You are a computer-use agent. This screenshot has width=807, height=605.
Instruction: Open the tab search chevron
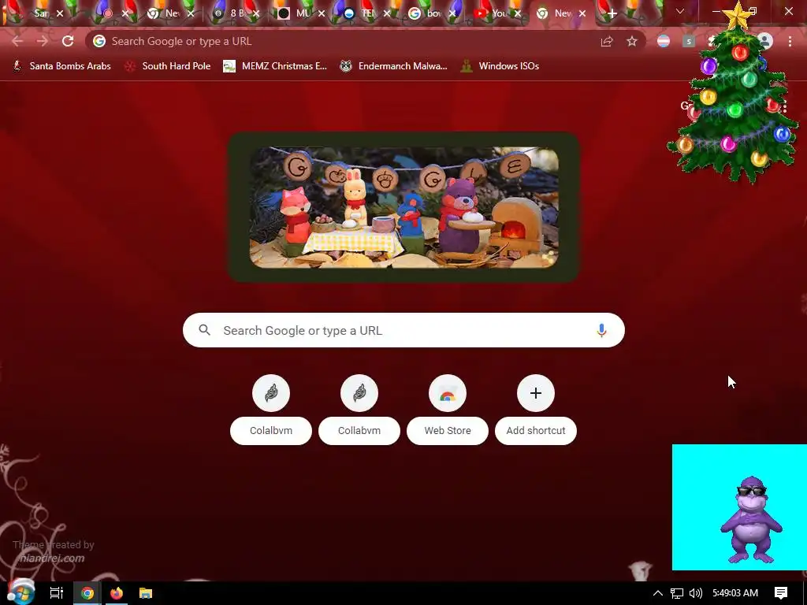680,11
